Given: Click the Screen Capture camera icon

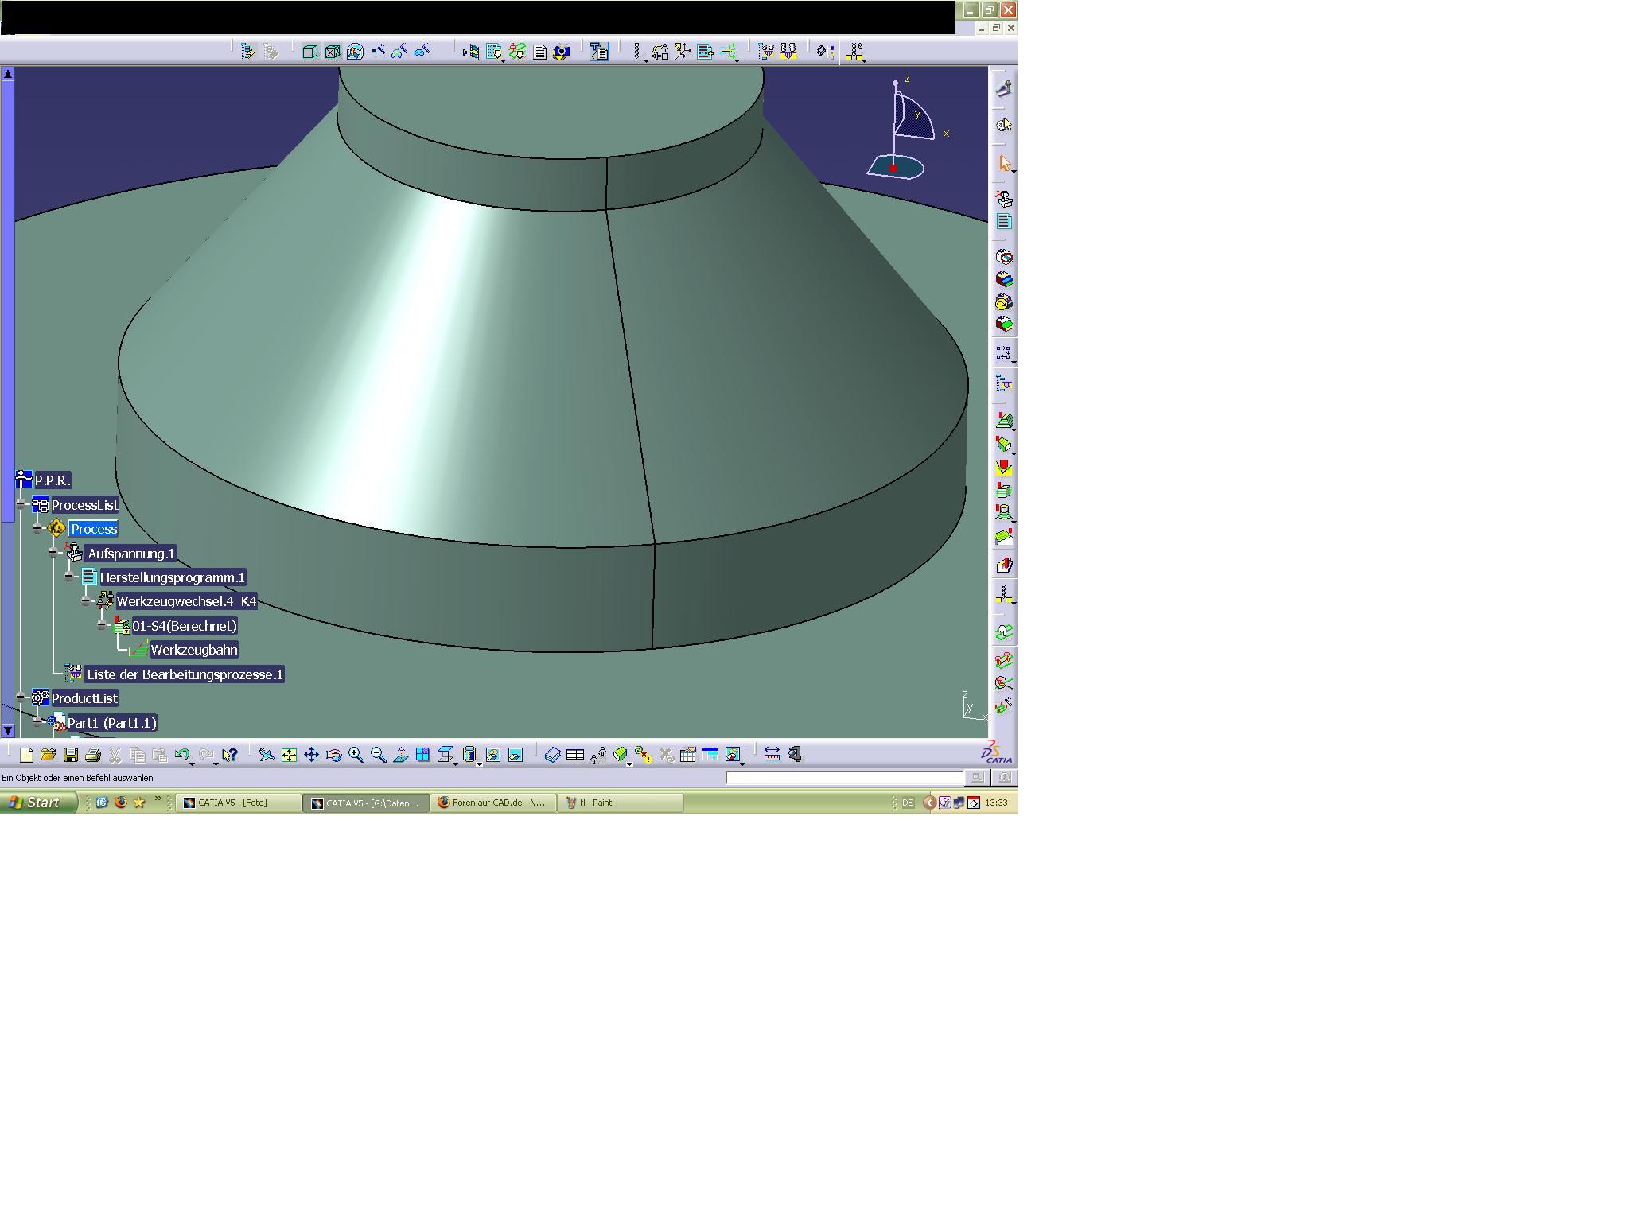Looking at the screenshot, I should (561, 52).
